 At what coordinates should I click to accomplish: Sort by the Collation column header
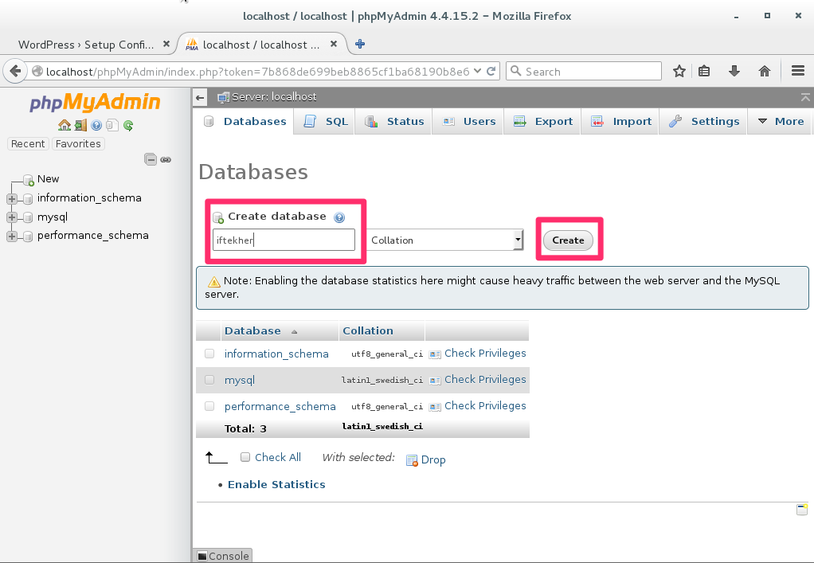click(367, 330)
